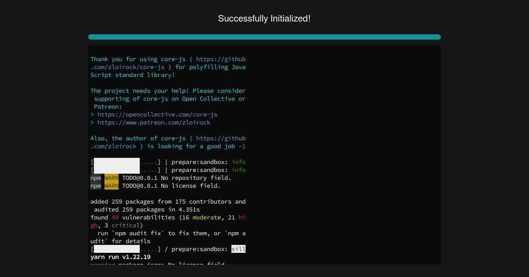The width and height of the screenshot is (529, 277).
Task: Click 'The project needs your help!' line
Action: pos(168,91)
